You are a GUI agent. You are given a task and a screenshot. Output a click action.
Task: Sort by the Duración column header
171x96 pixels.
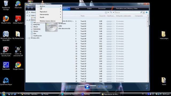[102, 16]
